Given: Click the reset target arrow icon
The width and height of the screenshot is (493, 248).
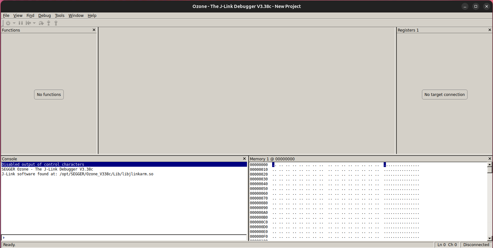Looking at the screenshot, I should (28, 23).
